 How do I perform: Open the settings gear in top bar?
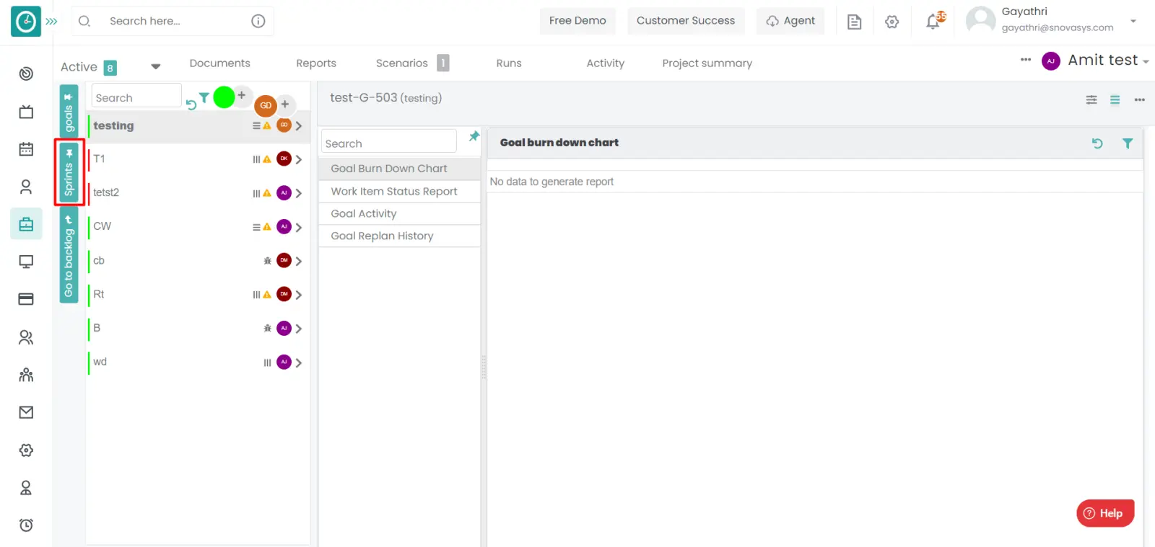[892, 22]
